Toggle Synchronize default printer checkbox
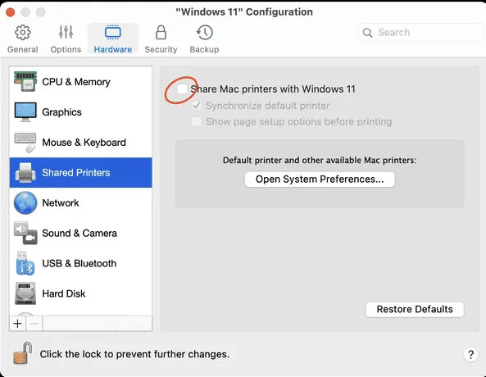This screenshot has width=486, height=377. pos(197,106)
